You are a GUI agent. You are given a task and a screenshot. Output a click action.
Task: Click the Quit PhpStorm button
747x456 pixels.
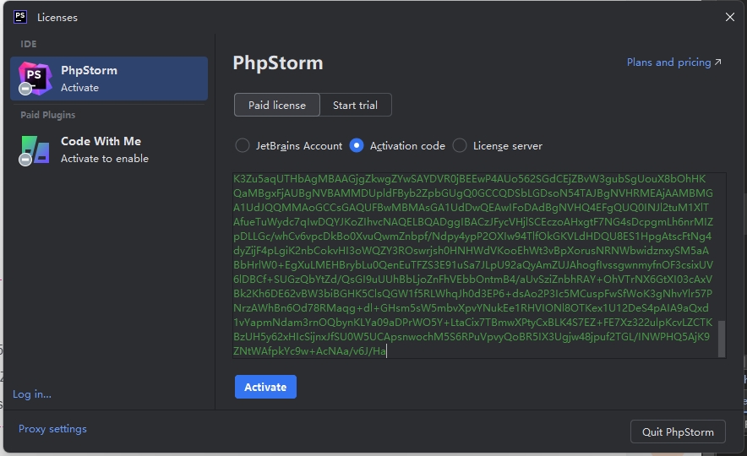click(x=678, y=432)
